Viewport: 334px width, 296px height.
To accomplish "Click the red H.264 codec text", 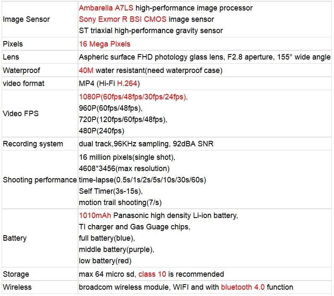I will pos(127,83).
